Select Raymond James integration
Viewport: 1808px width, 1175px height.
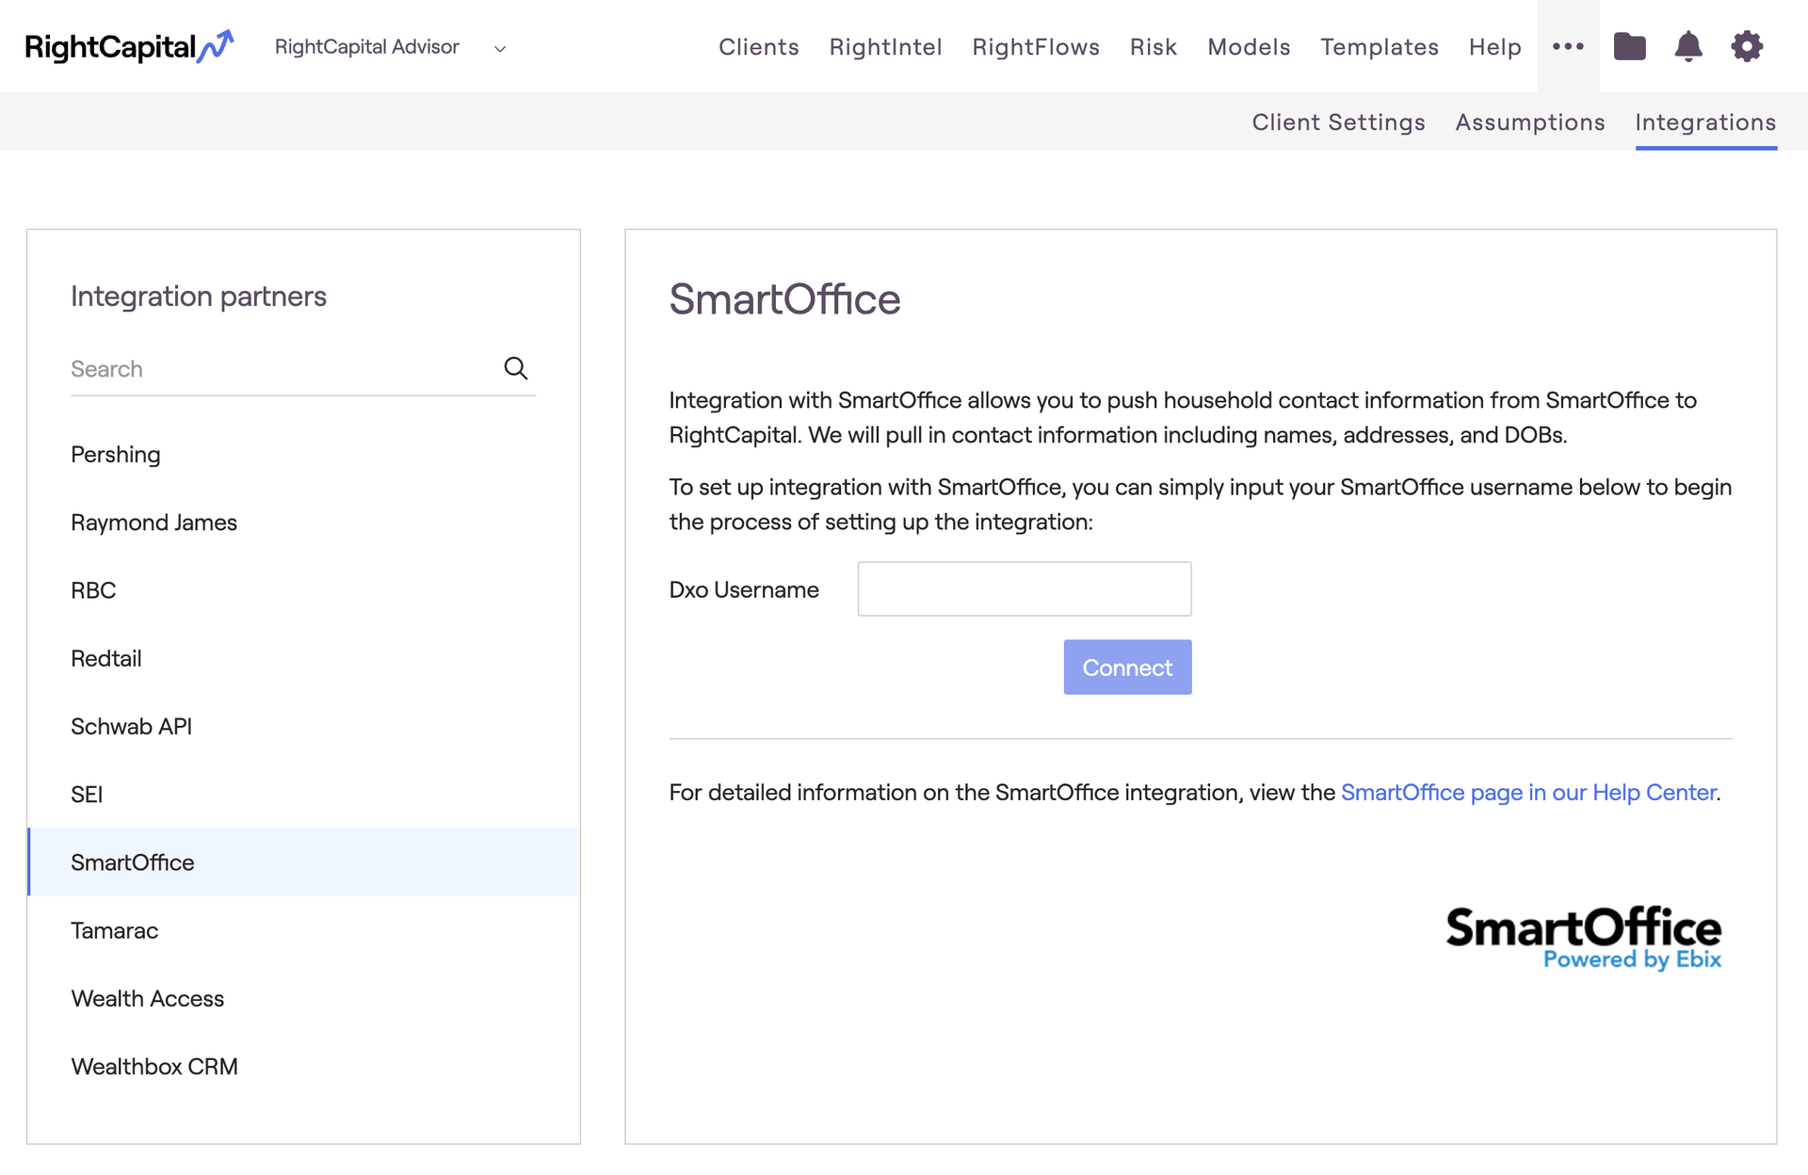303,523
